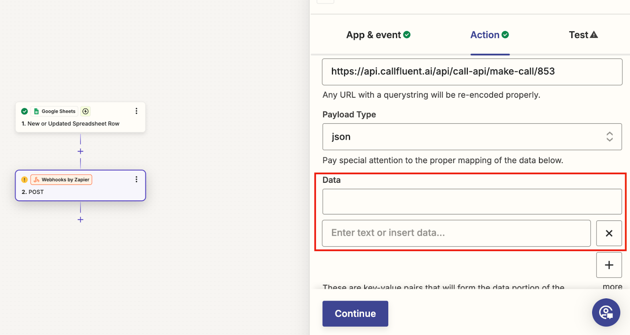This screenshot has width=630, height=335.
Task: Remove the data key-value row
Action: coord(609,233)
